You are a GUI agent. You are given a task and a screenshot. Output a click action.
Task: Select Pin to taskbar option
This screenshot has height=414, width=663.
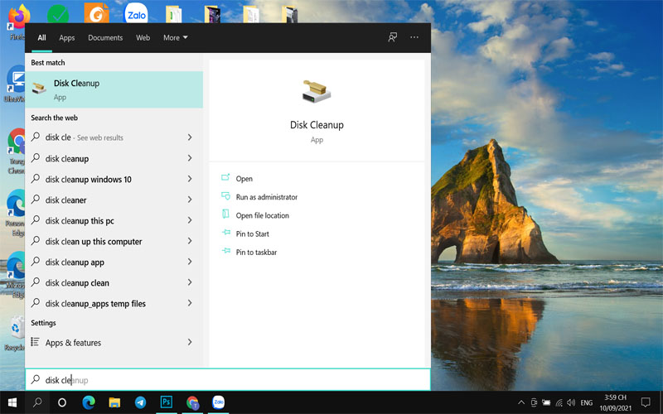256,252
